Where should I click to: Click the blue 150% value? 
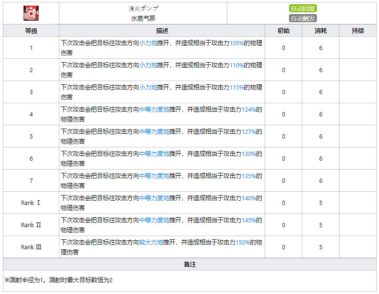tap(242, 242)
